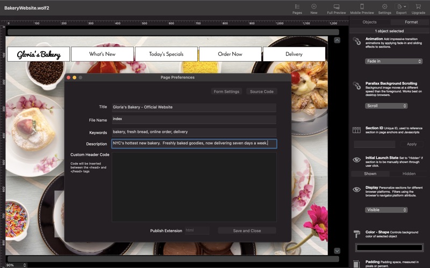Switch to the Format tab
The height and width of the screenshot is (268, 430).
click(x=411, y=22)
